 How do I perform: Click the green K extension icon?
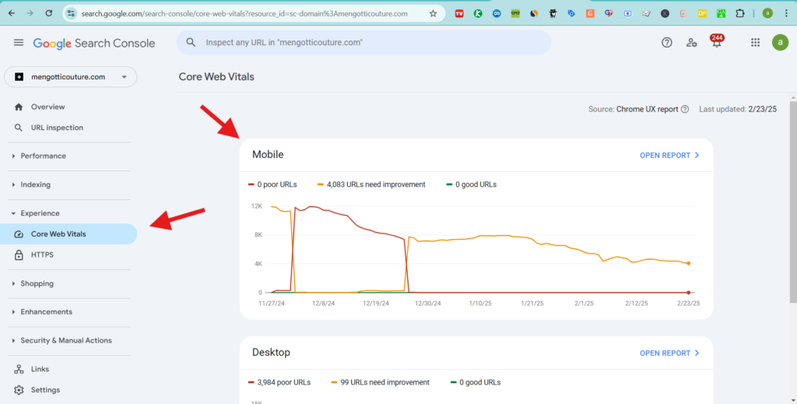coord(478,14)
